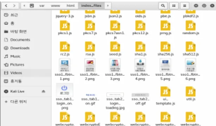Screen dimensions: 216x126
Task: Open the 홈 (Home) sidebar location
Action: click(26, 23)
